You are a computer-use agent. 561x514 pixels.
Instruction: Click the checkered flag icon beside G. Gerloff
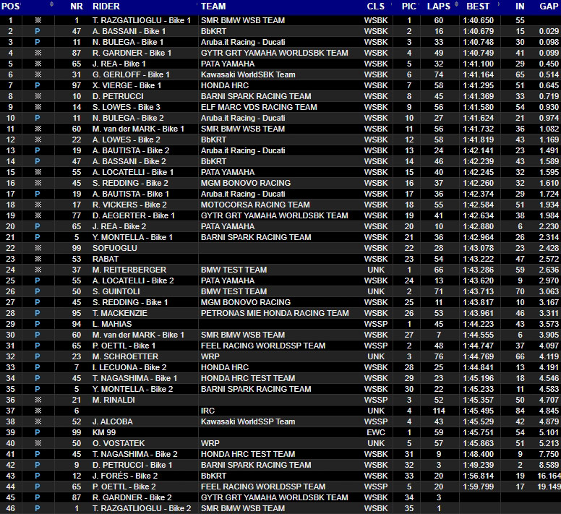point(37,74)
